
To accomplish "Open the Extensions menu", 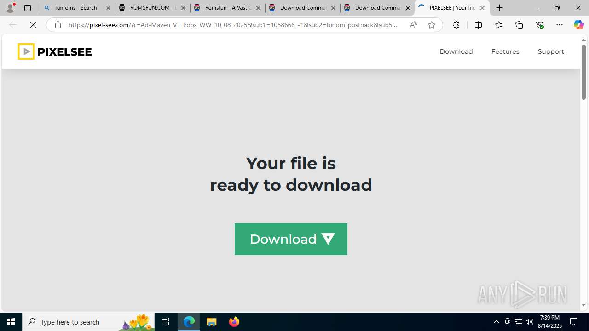I will click(456, 25).
